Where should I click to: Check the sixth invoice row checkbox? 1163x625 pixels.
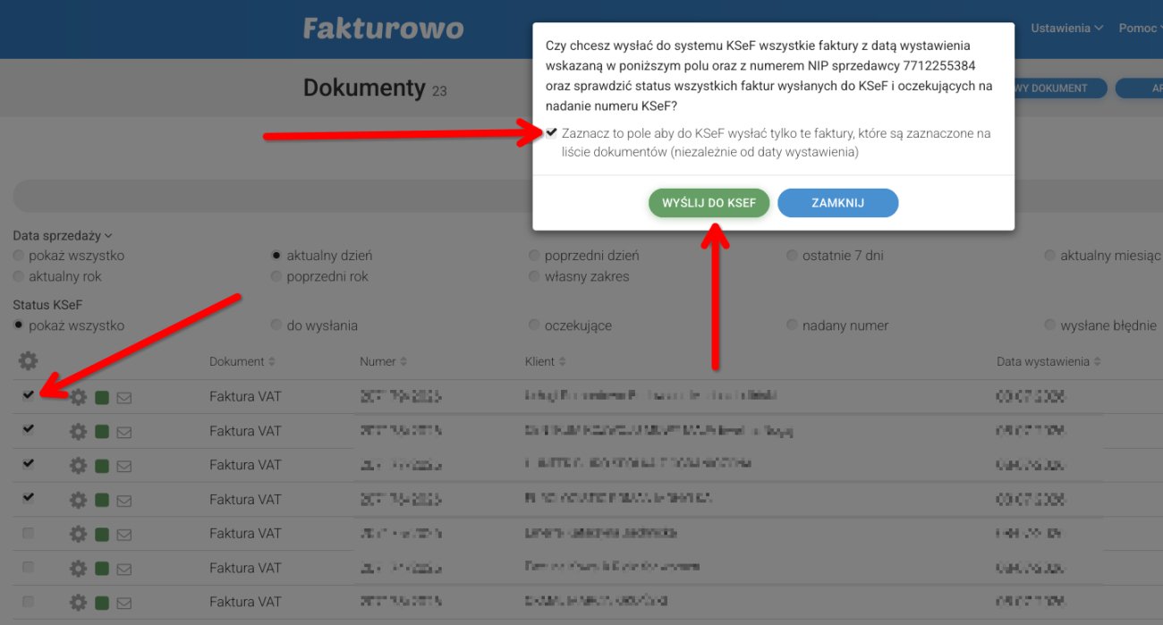pos(28,567)
